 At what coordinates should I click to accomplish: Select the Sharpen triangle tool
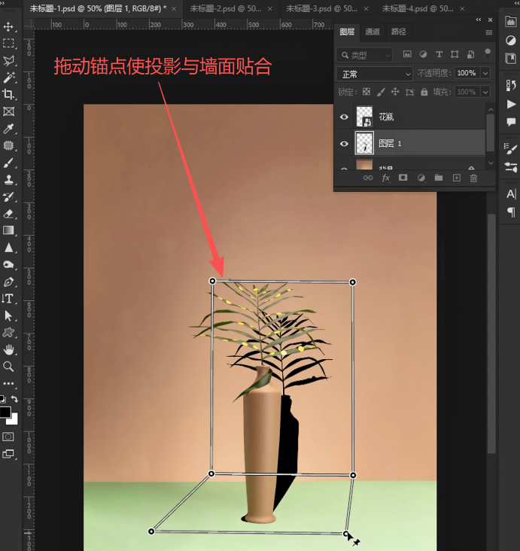pos(8,248)
